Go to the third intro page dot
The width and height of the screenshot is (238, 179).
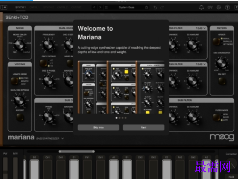coord(122,118)
